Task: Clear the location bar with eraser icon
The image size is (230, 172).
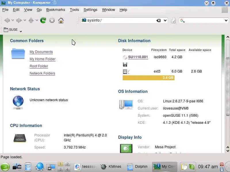Action: tap(158, 20)
